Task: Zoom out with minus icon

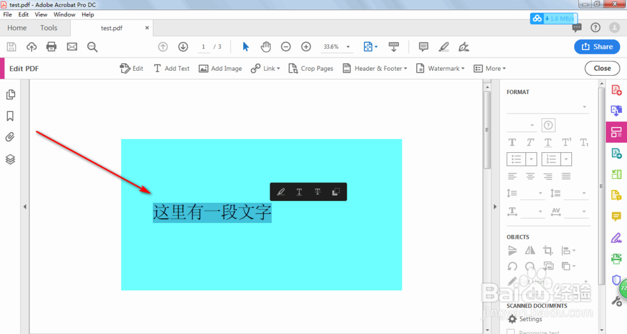Action: click(x=286, y=47)
